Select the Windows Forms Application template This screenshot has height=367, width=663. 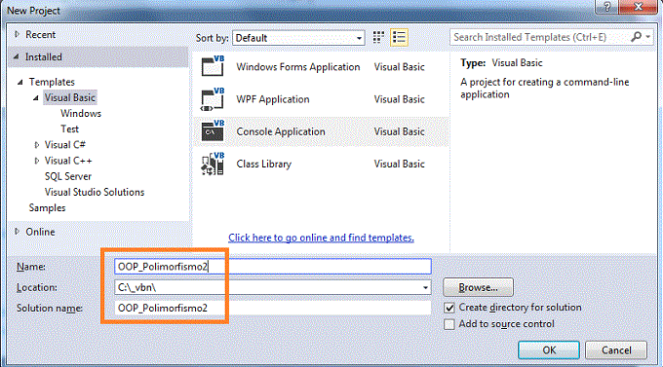(321, 67)
